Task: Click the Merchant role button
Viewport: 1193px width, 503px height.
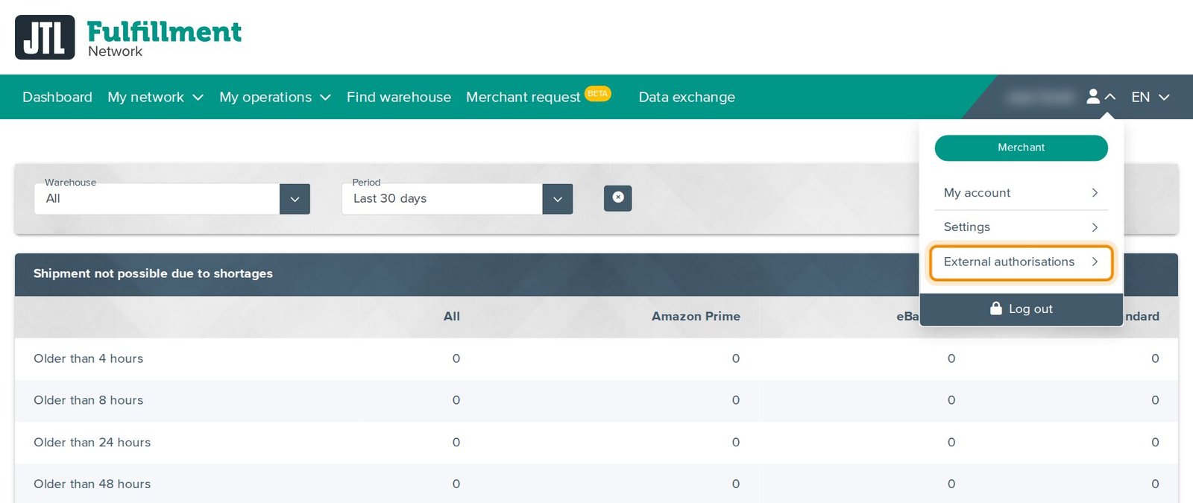Action: [1022, 148]
